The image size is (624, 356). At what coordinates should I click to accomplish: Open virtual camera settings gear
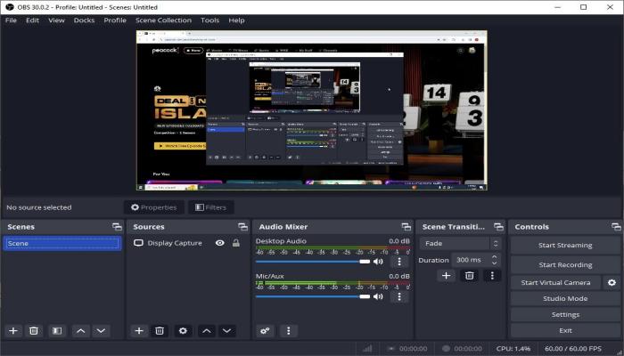coord(612,282)
